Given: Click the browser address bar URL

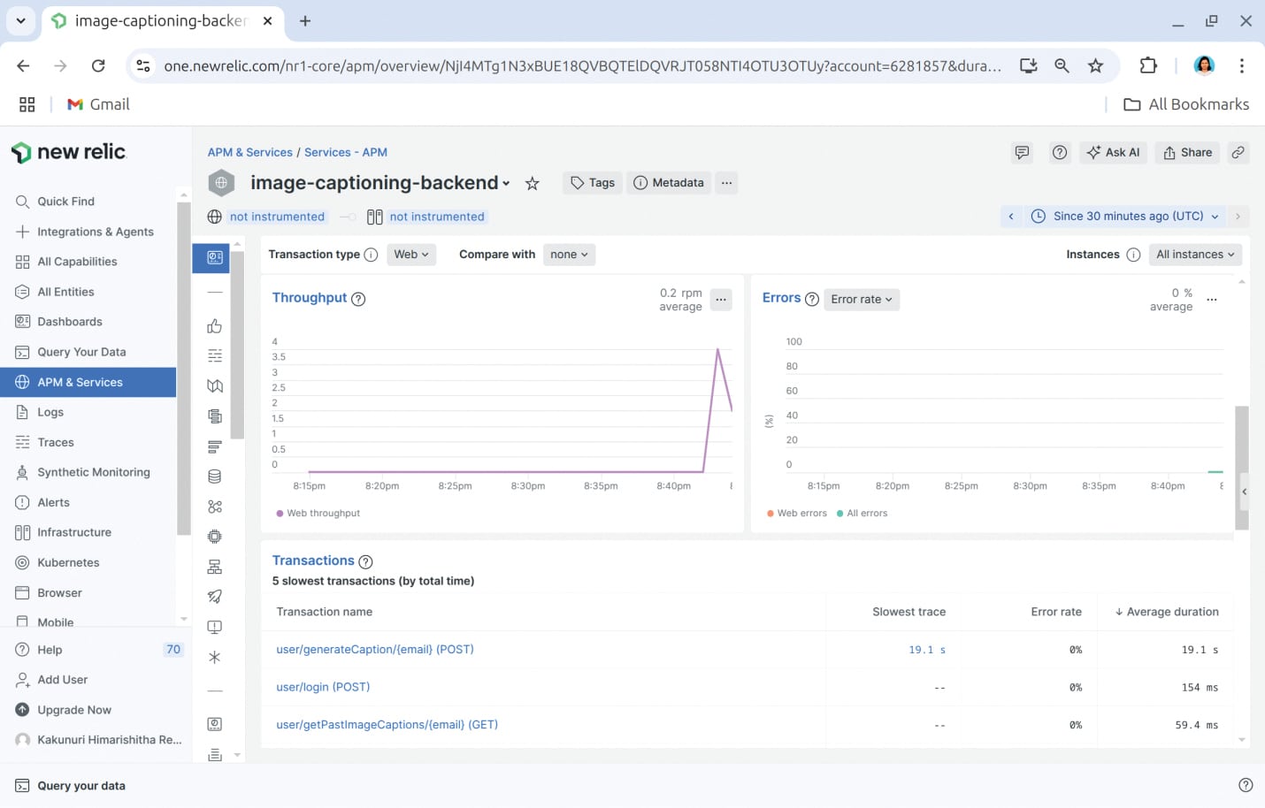Looking at the screenshot, I should 581,66.
